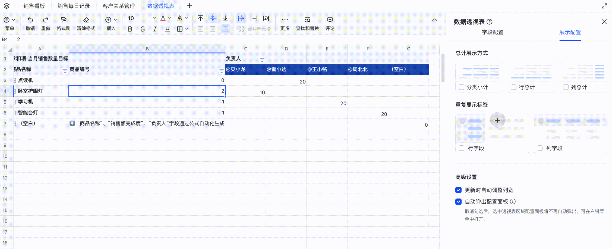Open the fill color dropdown arrow
The width and height of the screenshot is (612, 249).
tap(187, 18)
